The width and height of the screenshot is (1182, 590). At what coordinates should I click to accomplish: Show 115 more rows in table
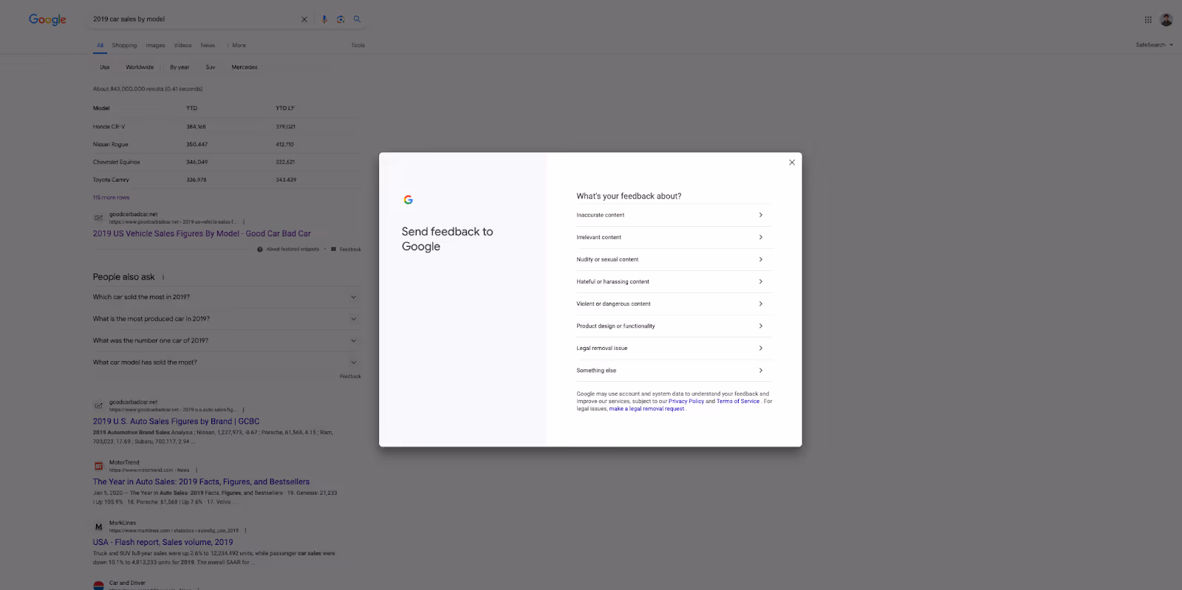click(x=111, y=197)
